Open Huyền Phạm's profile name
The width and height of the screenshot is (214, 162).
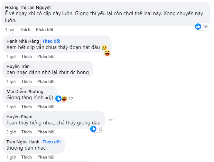pyautogui.click(x=19, y=117)
